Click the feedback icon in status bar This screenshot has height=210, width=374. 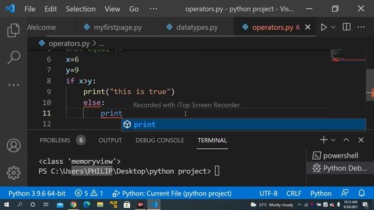coord(345,193)
